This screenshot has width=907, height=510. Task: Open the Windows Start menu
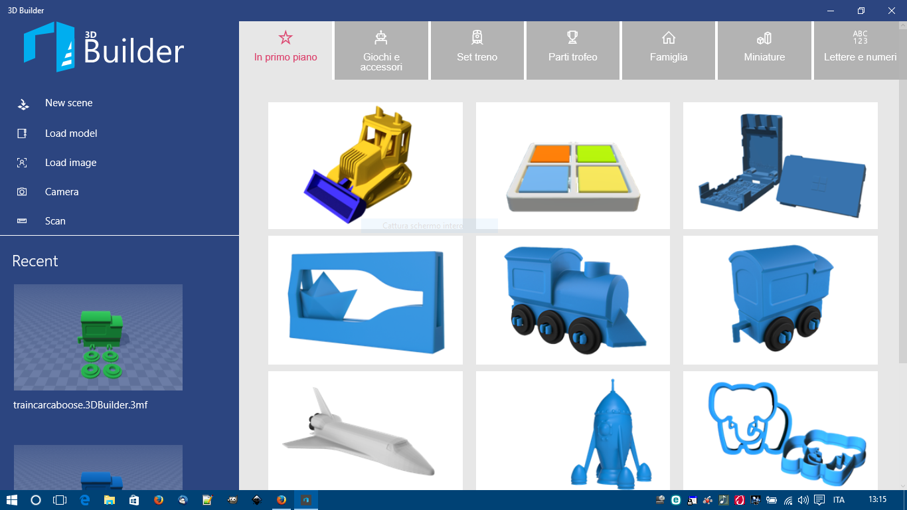12,500
